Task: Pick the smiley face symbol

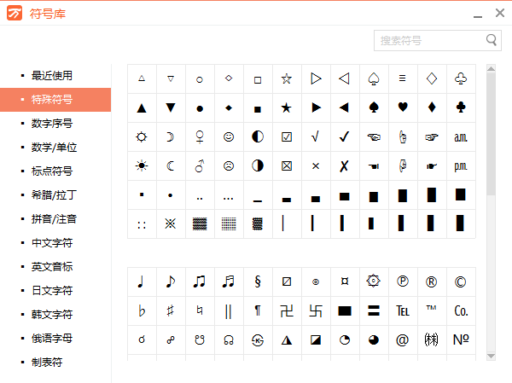Action: 229,136
